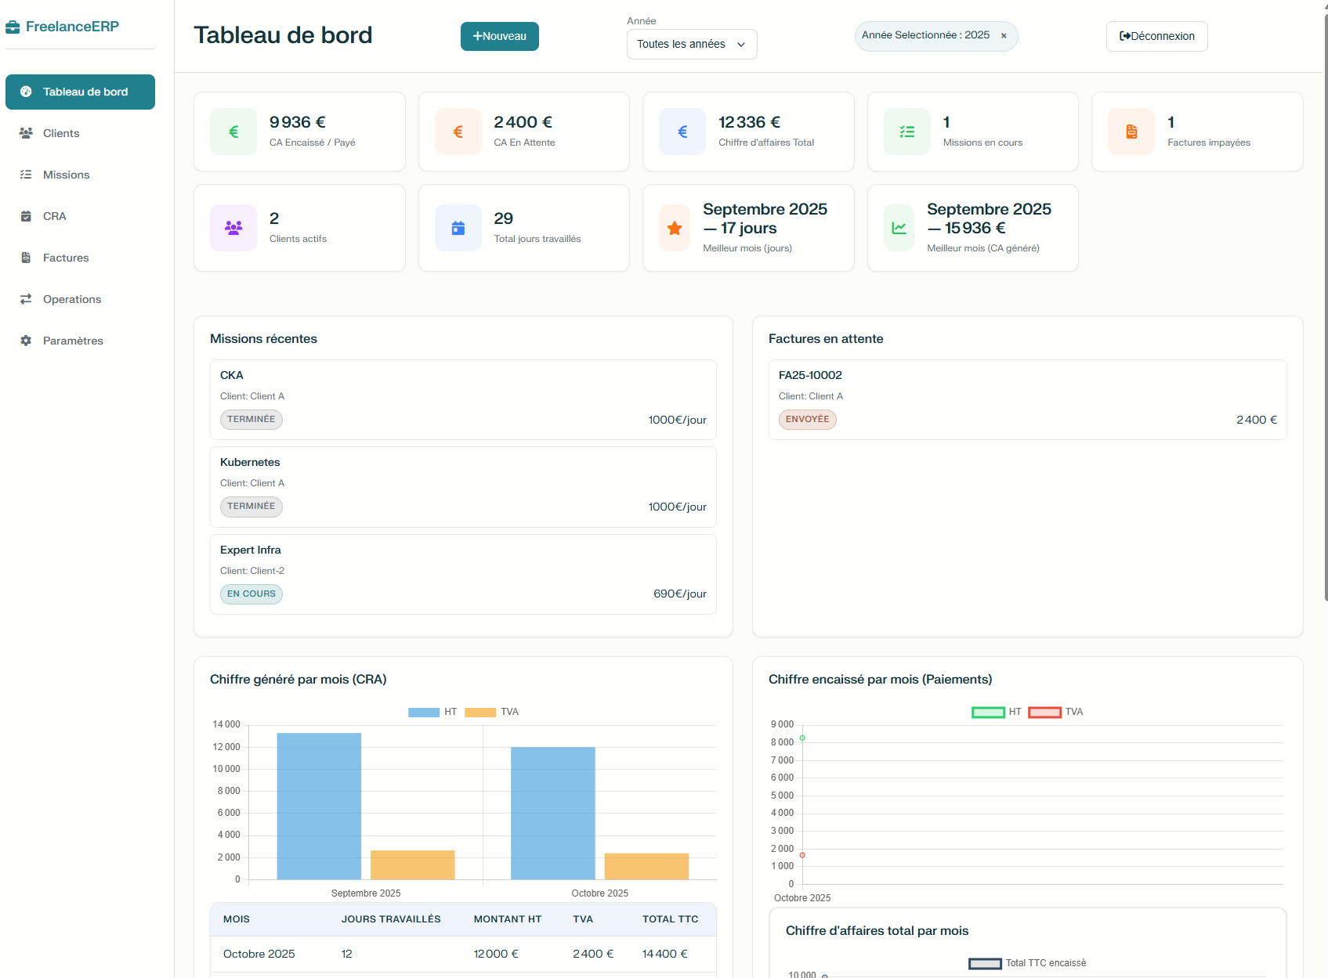Toggle the TERMINÉE status badge on CKA mission

click(251, 420)
